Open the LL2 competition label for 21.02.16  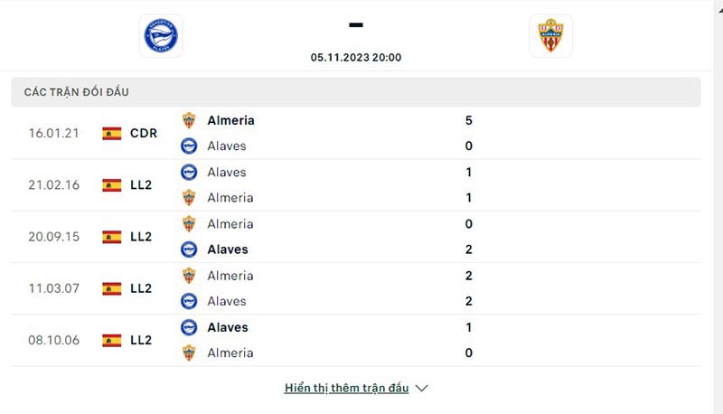pos(141,184)
